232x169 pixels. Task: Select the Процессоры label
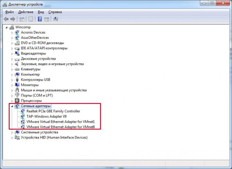32,101
